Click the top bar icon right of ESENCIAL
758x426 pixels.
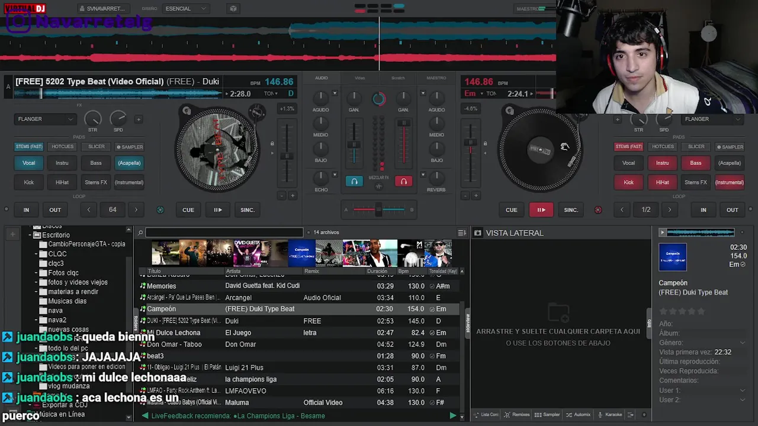[233, 8]
